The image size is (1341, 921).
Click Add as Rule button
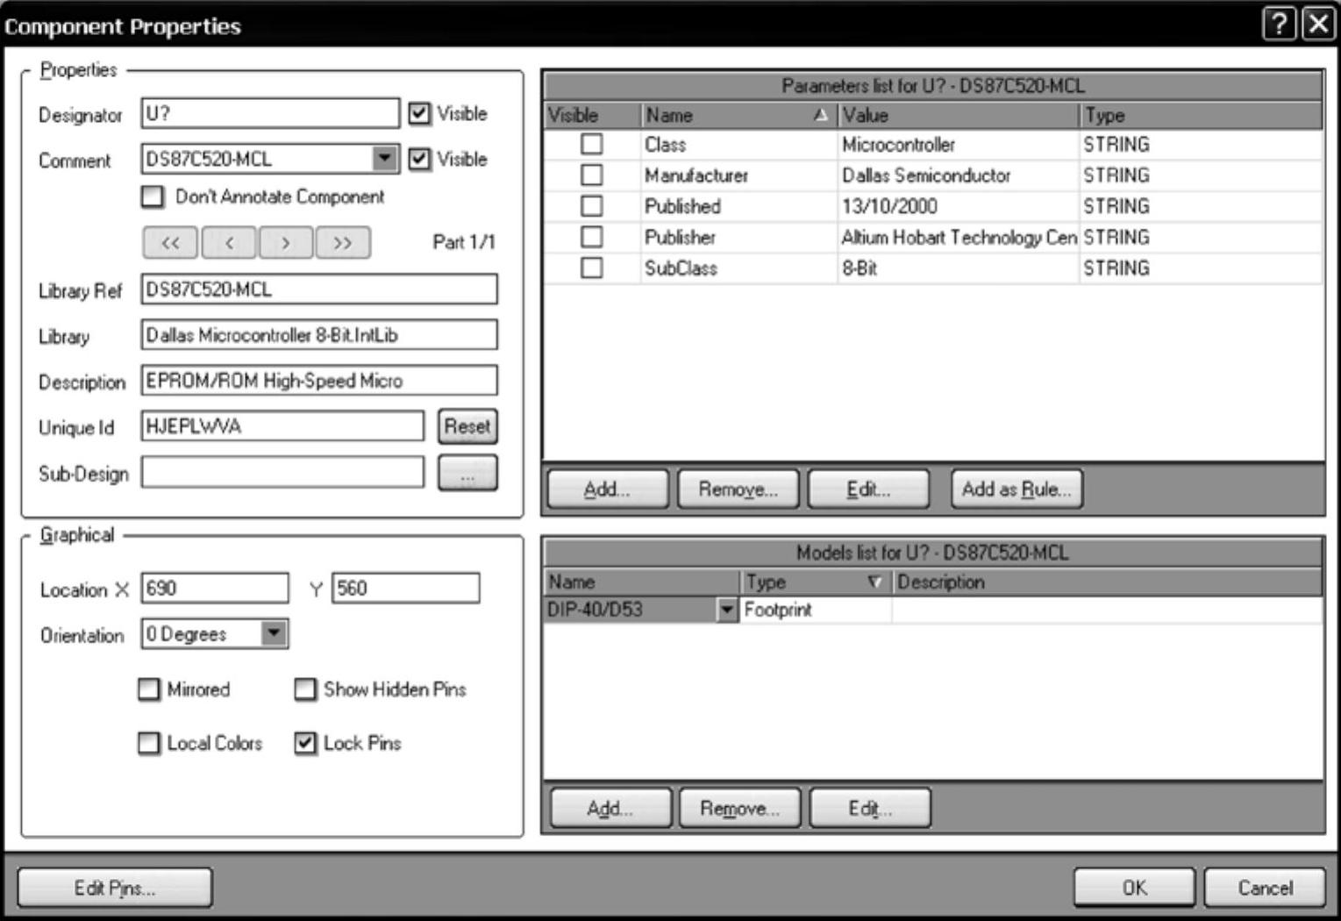coord(1017,489)
